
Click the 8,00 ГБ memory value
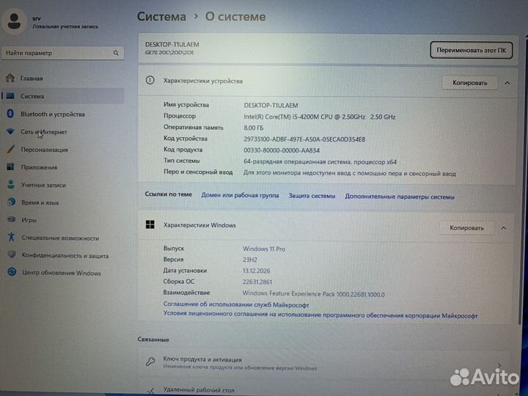[x=254, y=128]
